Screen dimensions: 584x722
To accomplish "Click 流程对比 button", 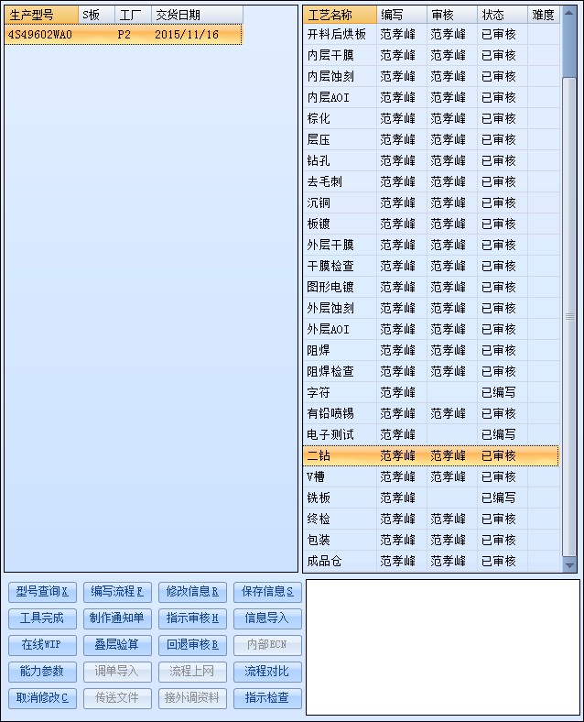I will [x=267, y=672].
